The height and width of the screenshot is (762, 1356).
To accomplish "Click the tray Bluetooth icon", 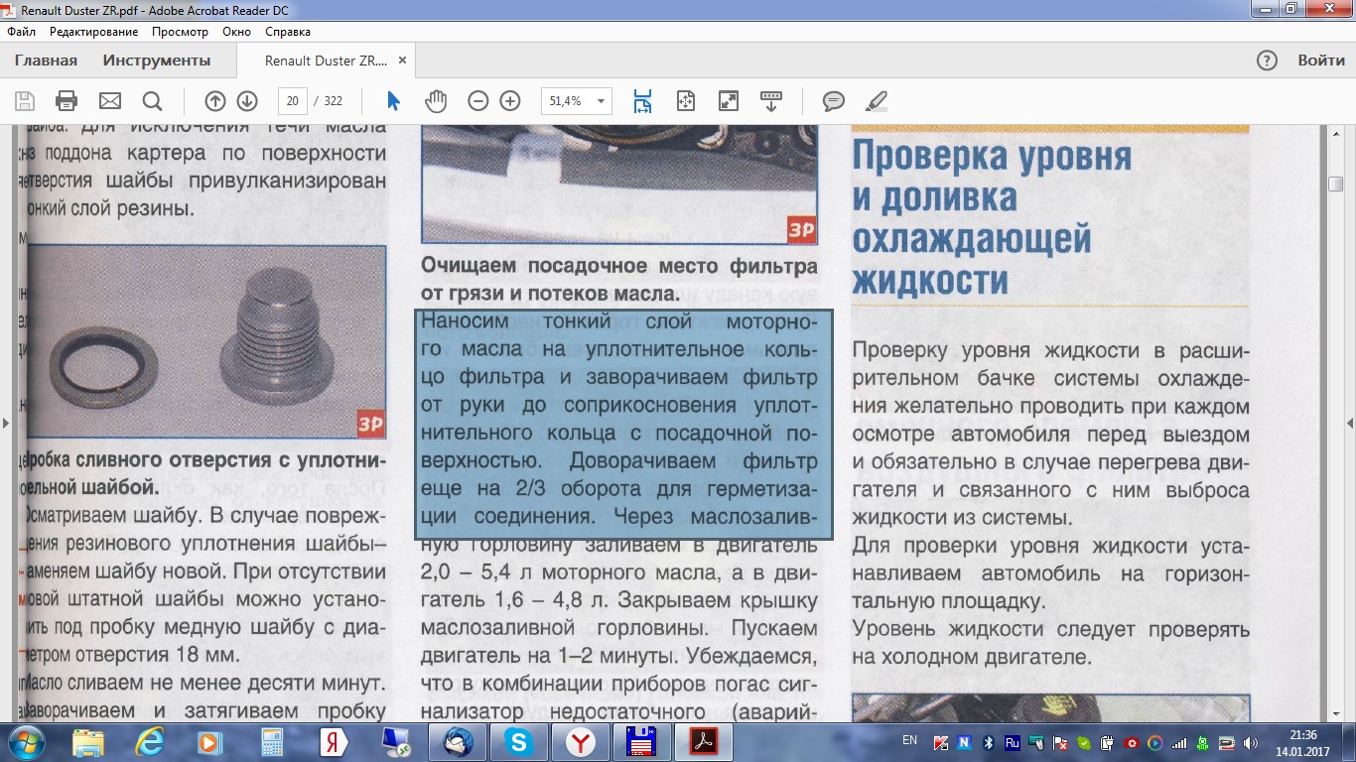I will [988, 742].
